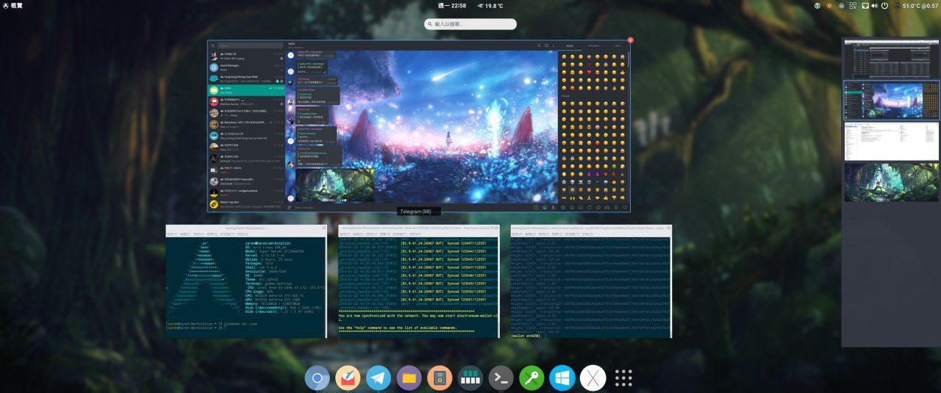Open the volume icon in system tray

875,6
